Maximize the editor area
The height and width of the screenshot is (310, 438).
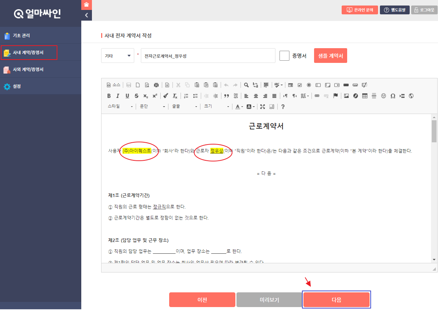tap(263, 106)
